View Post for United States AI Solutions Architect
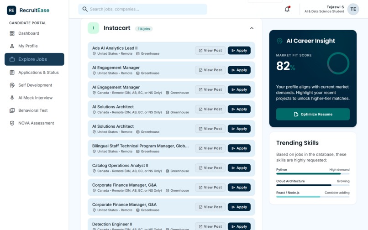 coord(210,129)
